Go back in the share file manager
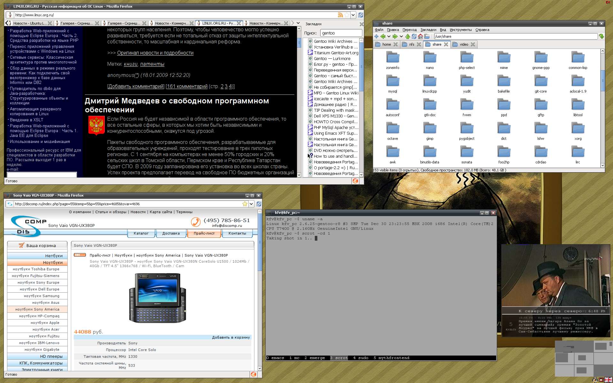613x383 pixels. 383,36
